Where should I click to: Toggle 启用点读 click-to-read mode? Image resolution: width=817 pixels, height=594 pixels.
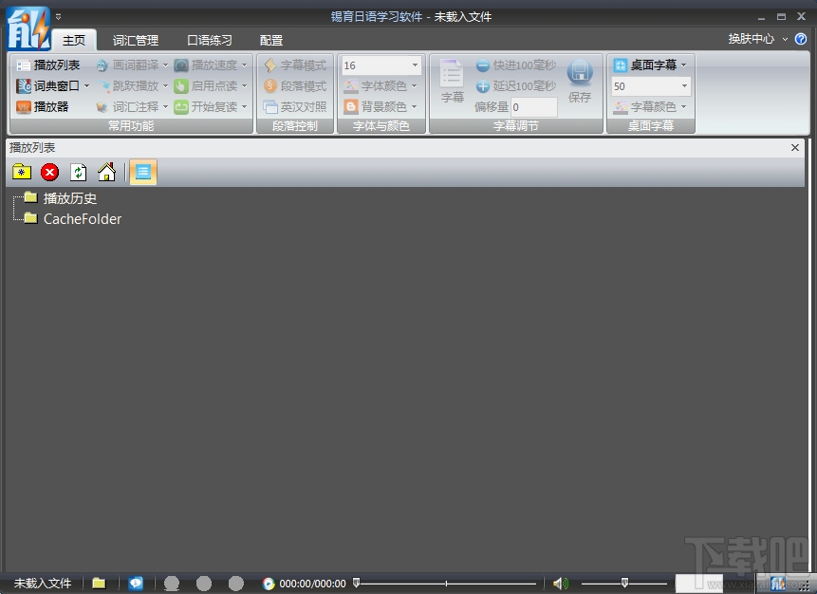point(206,86)
